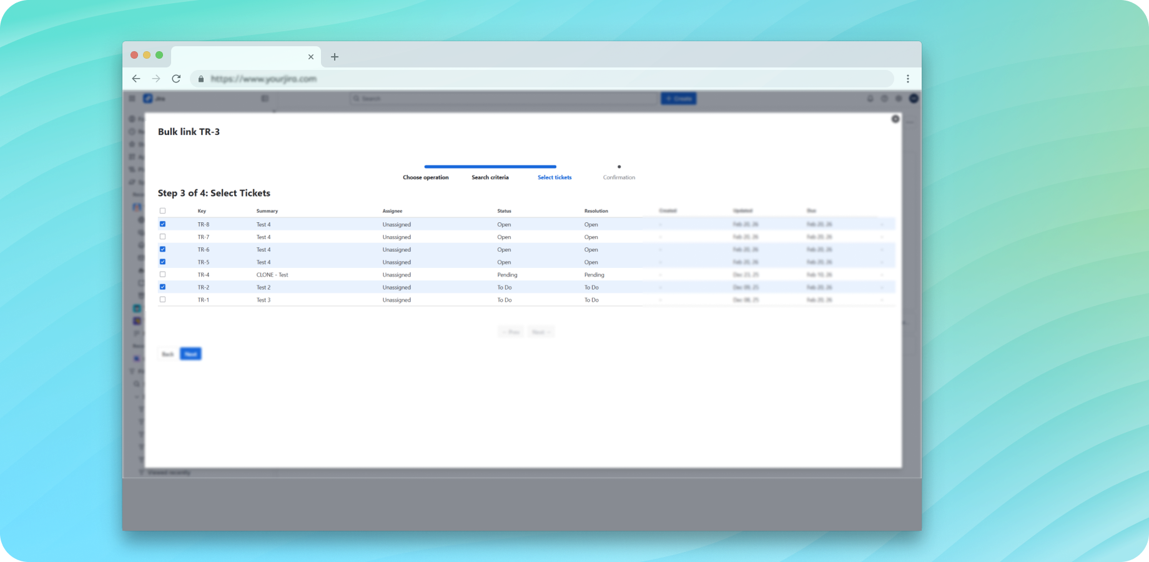Sort by the Status column header
Screen dimensions: 1149x562
(504, 211)
